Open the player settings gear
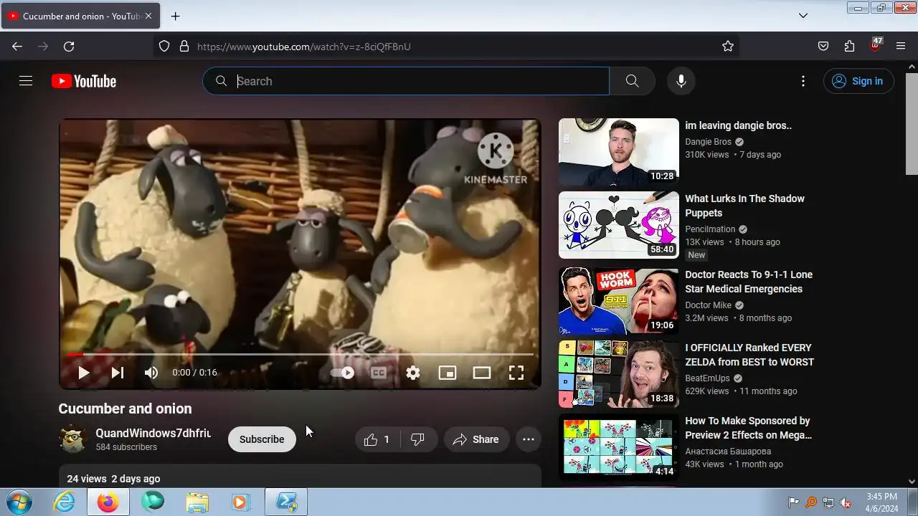This screenshot has height=516, width=918. pyautogui.click(x=413, y=373)
